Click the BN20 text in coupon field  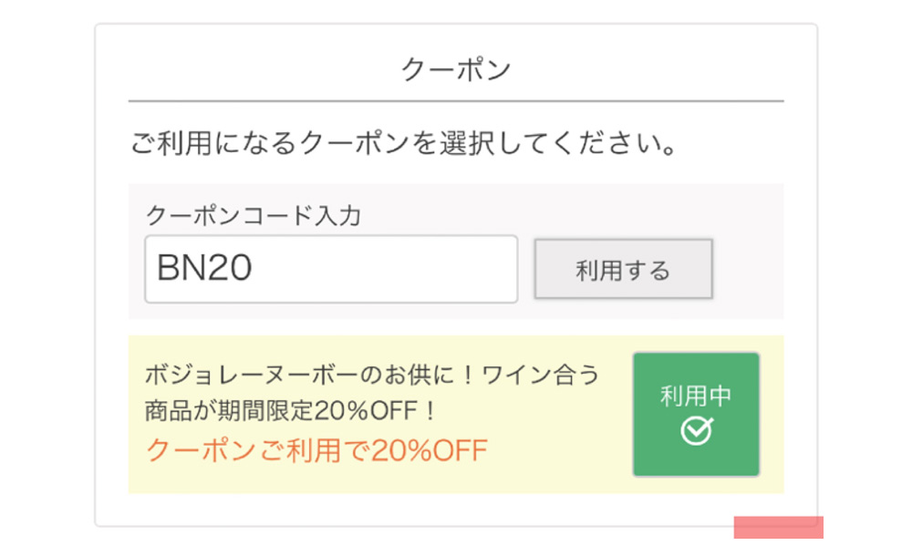(x=204, y=268)
